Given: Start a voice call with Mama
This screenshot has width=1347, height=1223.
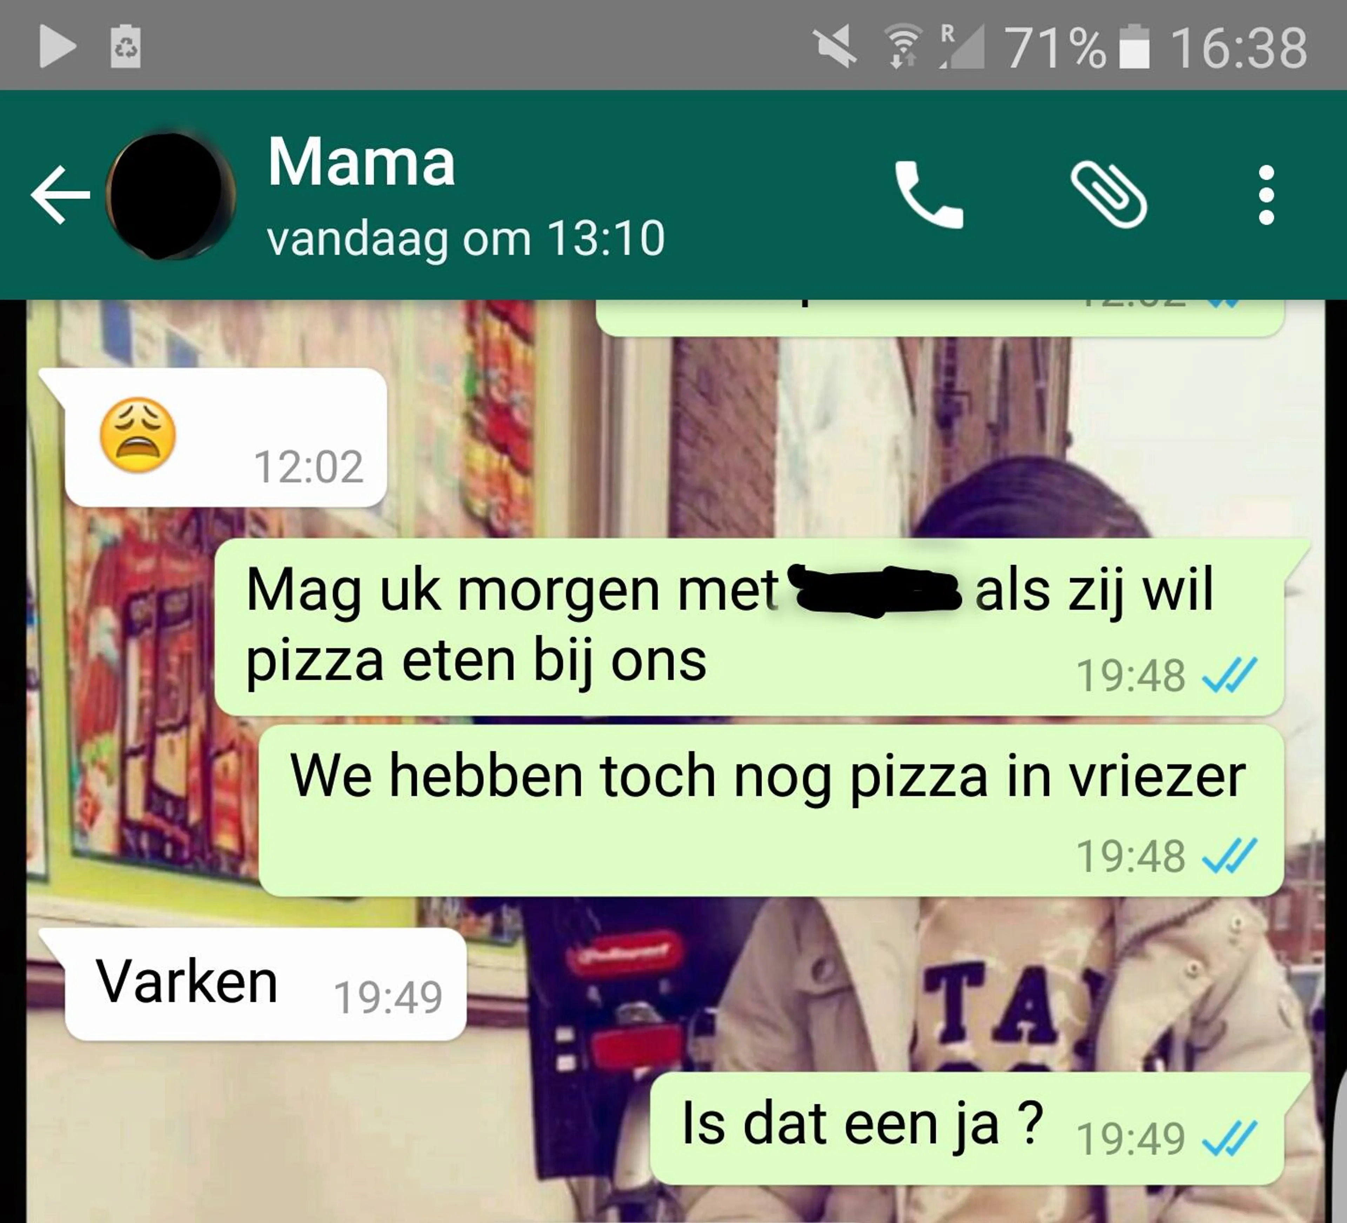Looking at the screenshot, I should 929,194.
